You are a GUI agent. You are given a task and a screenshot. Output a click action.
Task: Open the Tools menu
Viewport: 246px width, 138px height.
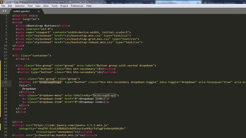55,6
